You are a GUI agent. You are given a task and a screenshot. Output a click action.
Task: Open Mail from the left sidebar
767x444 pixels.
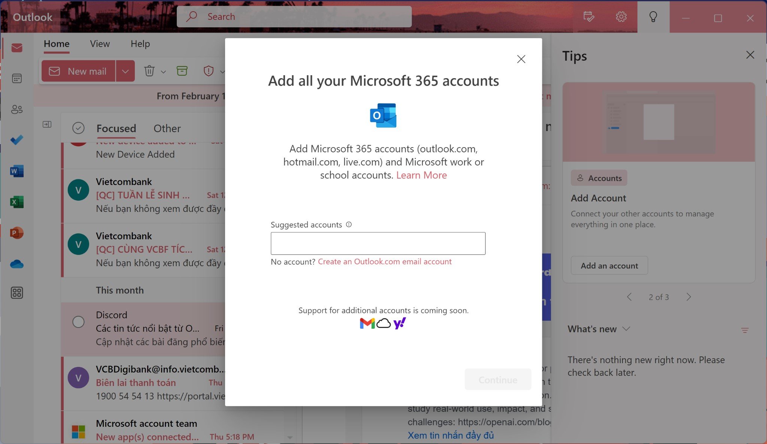click(17, 48)
